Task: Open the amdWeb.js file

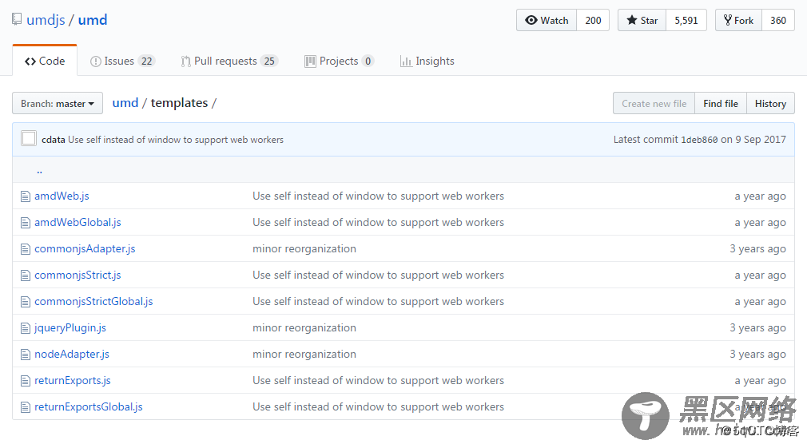Action: click(62, 196)
